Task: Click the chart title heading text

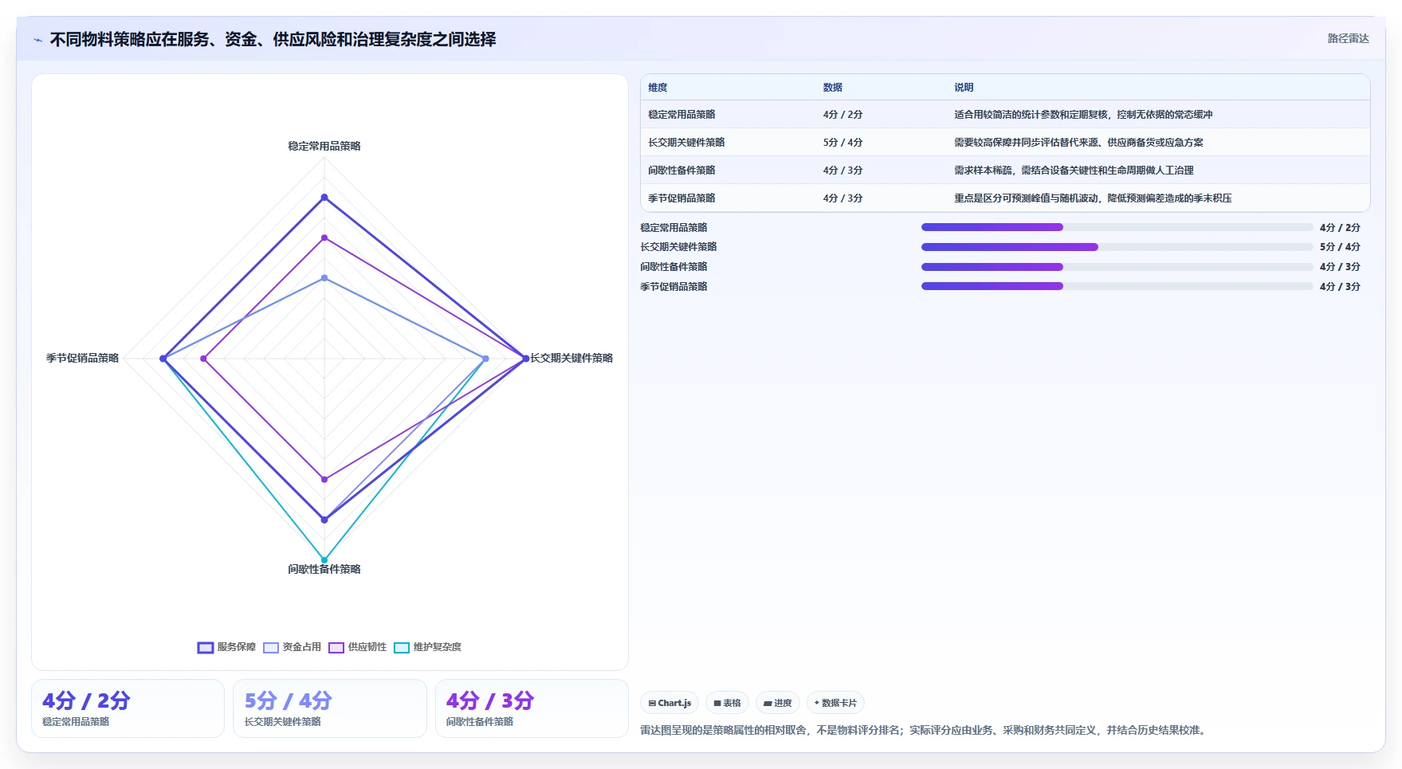Action: (273, 39)
